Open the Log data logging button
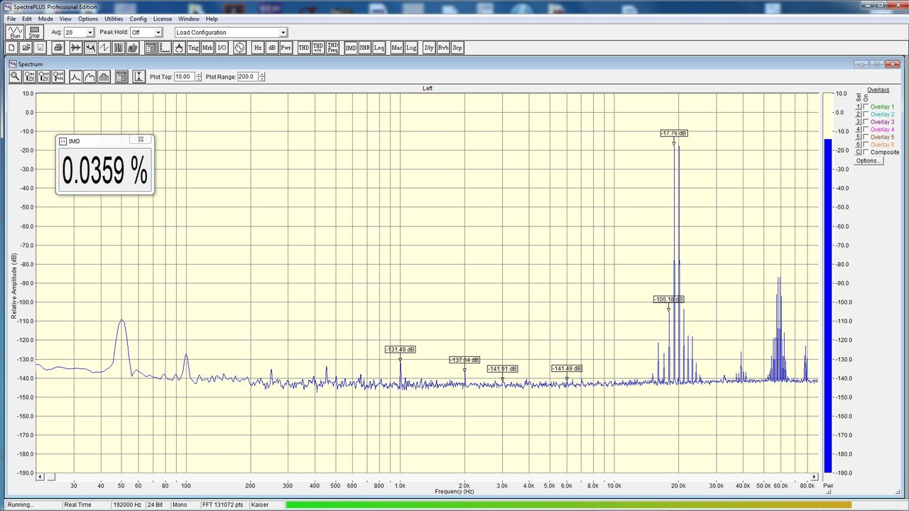Viewport: 909px width, 511px height. [x=411, y=48]
